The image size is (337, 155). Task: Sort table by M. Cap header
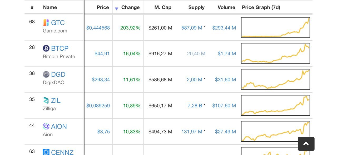pos(163,7)
